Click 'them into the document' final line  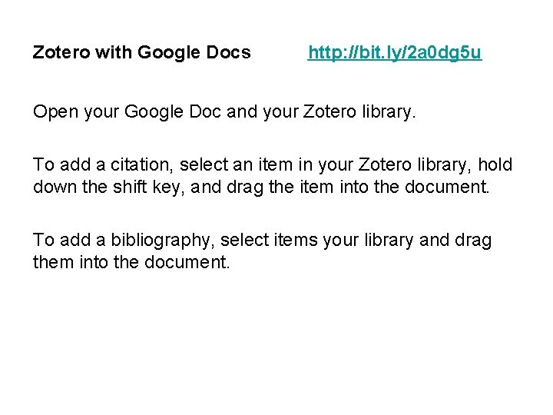tap(131, 262)
